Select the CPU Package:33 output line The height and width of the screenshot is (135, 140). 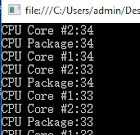47,122
